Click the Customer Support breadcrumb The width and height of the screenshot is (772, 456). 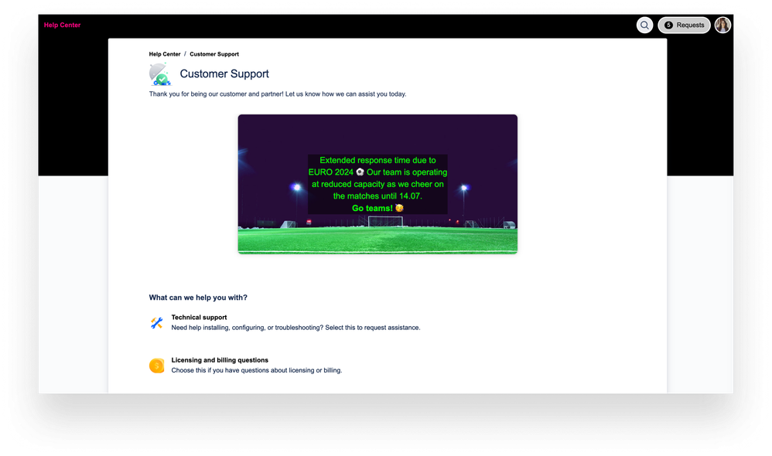[x=214, y=54]
